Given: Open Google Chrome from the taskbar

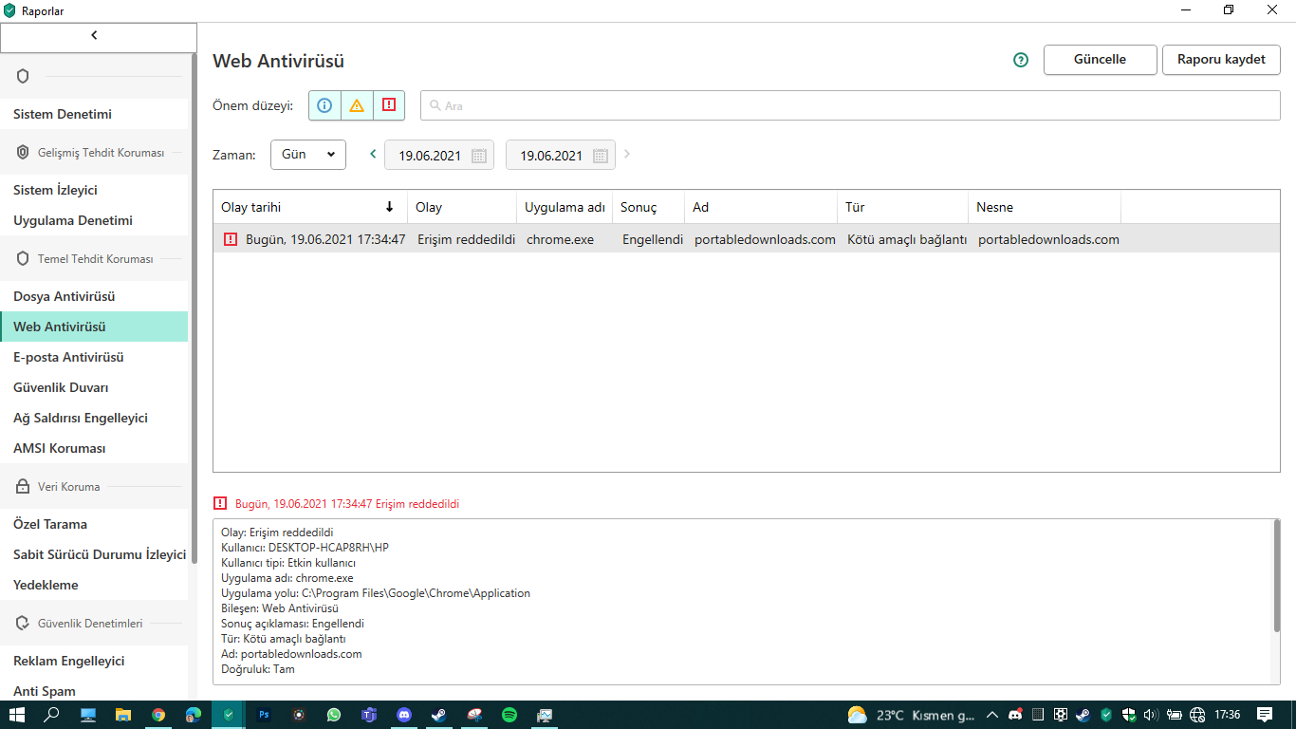Looking at the screenshot, I should click(158, 715).
